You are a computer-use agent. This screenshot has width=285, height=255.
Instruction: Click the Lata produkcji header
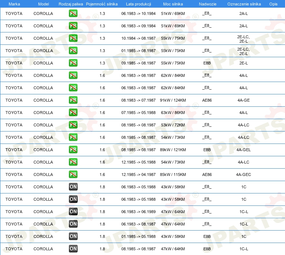coord(138,4)
